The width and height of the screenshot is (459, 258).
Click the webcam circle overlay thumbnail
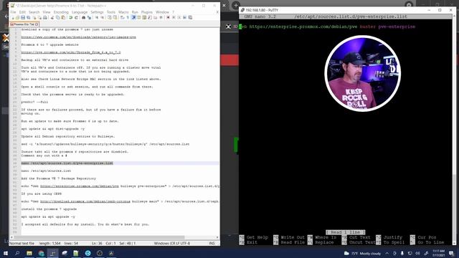point(362,73)
